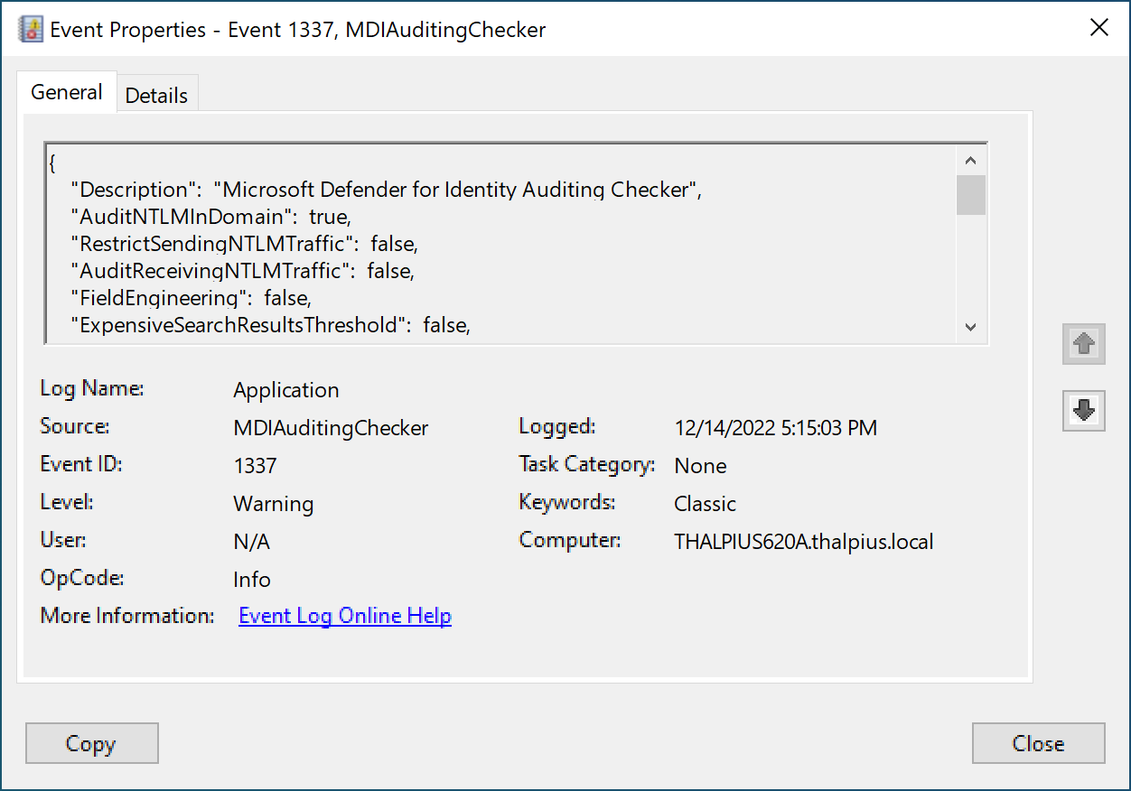Click the Event ID value 1337

(x=255, y=466)
